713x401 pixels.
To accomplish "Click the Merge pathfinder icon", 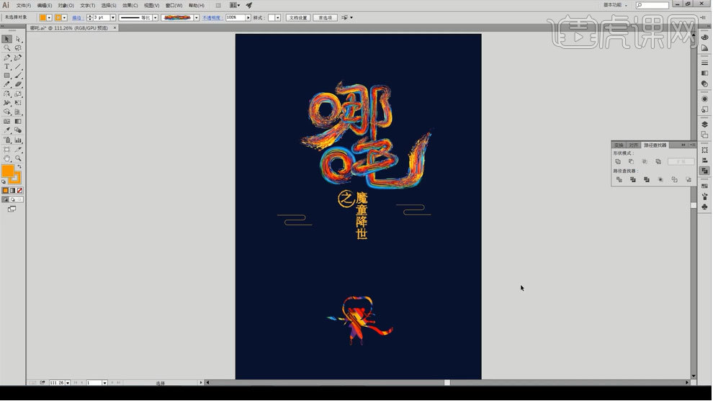I will pos(647,179).
